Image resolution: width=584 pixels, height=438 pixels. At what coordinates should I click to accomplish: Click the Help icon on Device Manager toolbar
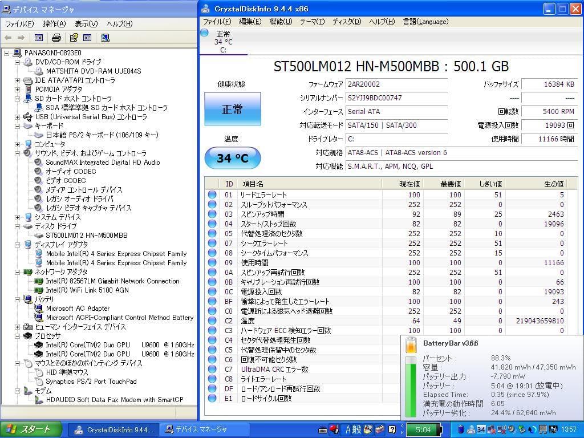pos(74,38)
